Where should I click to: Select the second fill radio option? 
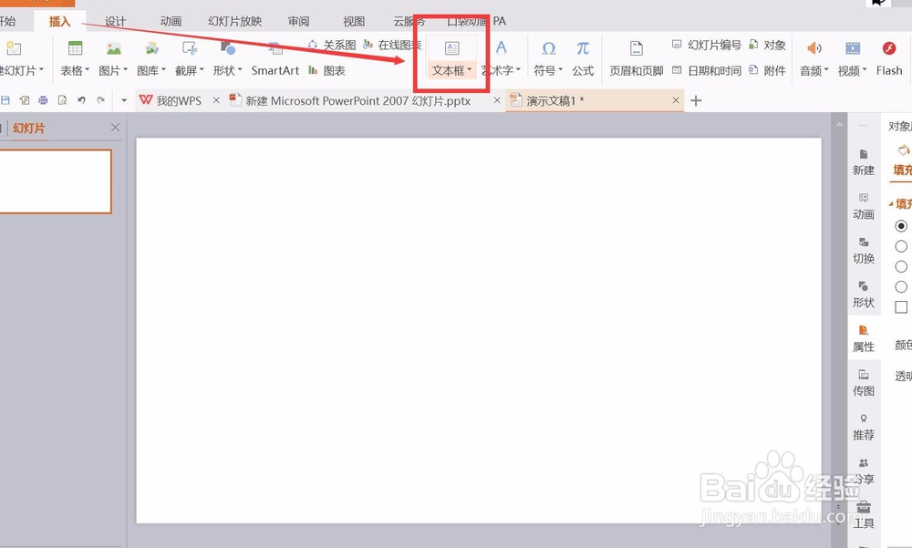coord(900,245)
